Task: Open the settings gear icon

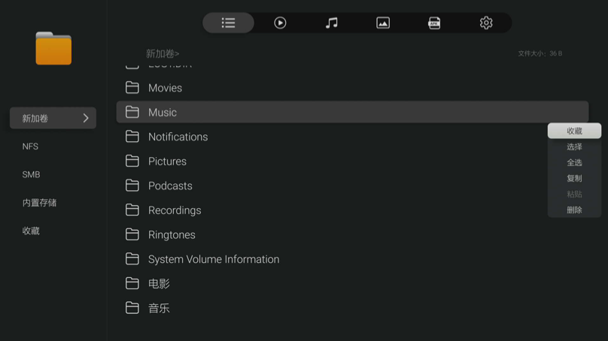Action: [x=486, y=23]
